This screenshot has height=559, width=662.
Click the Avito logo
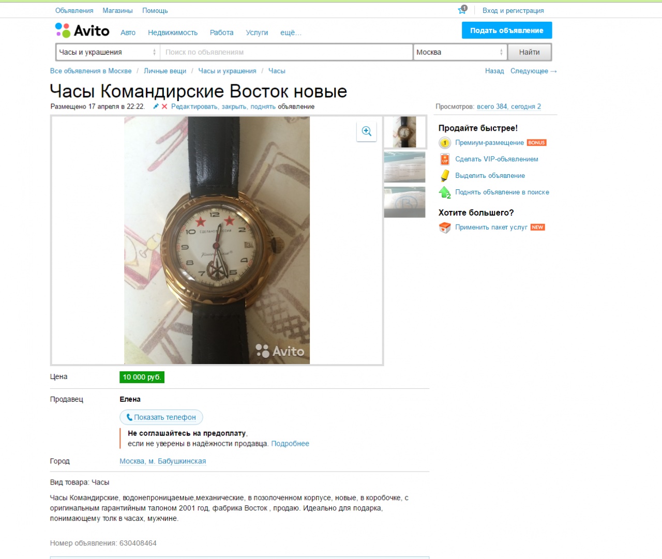82,31
